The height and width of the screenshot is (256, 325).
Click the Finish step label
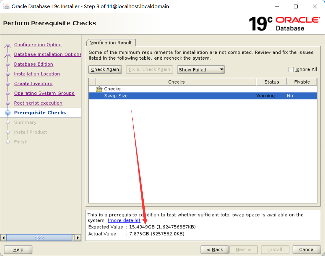(x=21, y=142)
